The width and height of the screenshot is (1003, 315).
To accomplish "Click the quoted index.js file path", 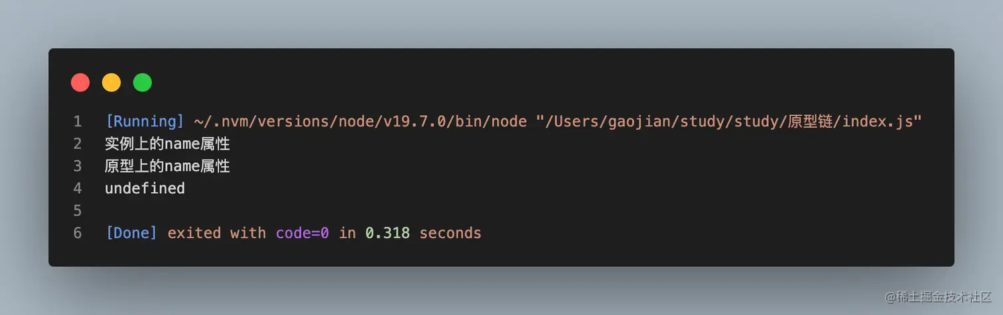I will click(x=729, y=122).
